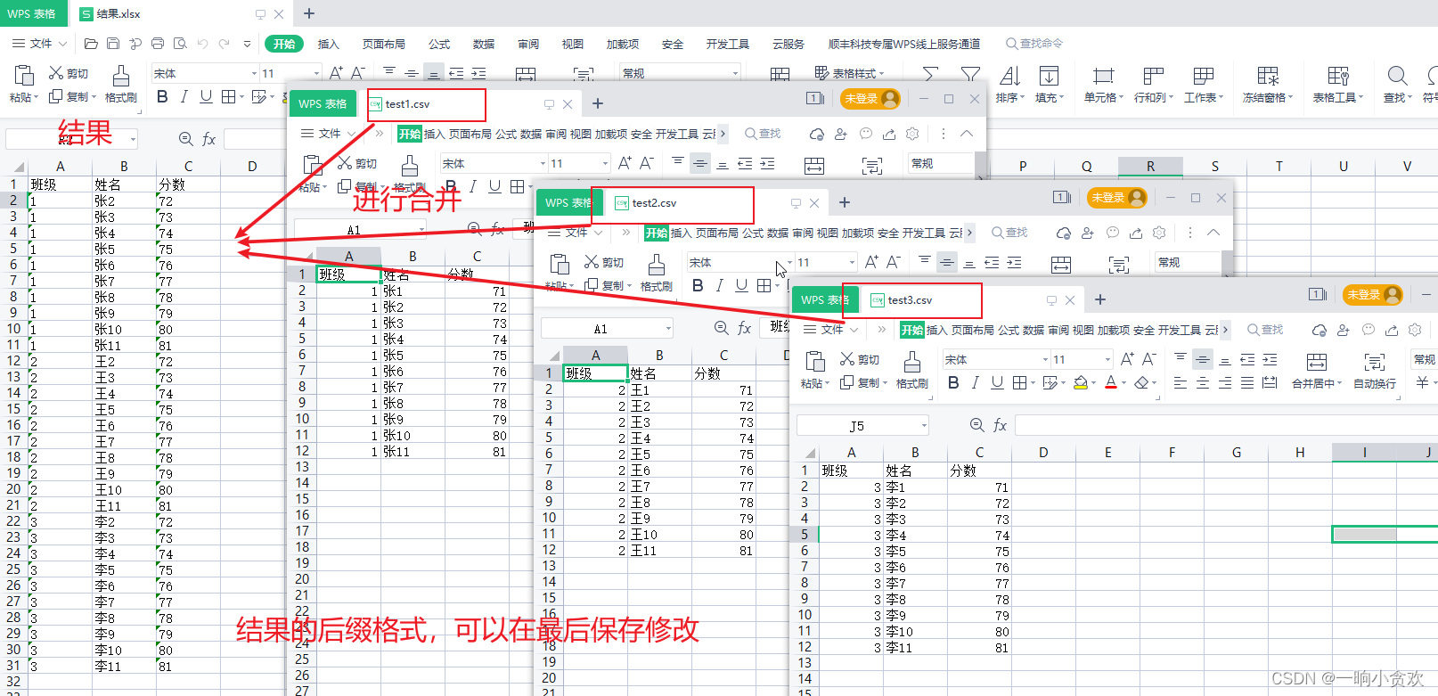The height and width of the screenshot is (696, 1438).
Task: Click clear eraser icon in test3.csv ribbon
Action: (x=1142, y=383)
